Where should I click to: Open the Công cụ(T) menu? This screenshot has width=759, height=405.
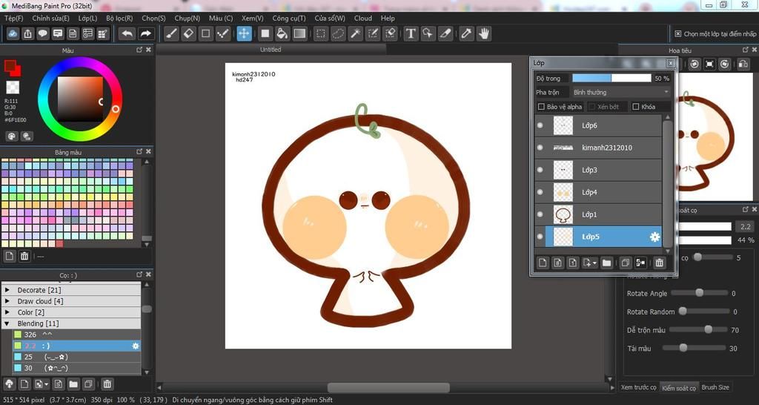coord(289,19)
